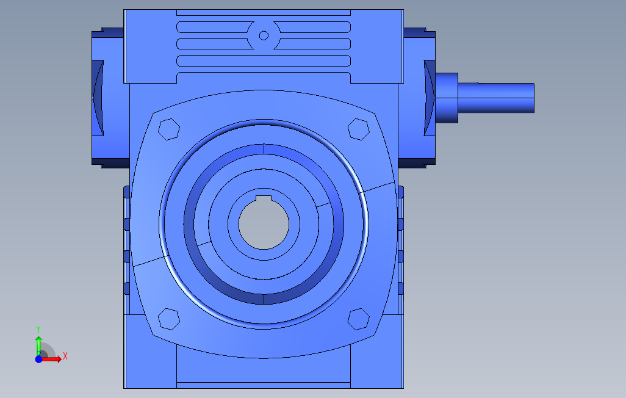This screenshot has height=398, width=626.
Task: Click the red X axis arrow
Action: (51, 359)
